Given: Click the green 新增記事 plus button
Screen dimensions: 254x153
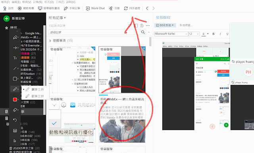Looking at the screenshot, I should click(x=6, y=19).
